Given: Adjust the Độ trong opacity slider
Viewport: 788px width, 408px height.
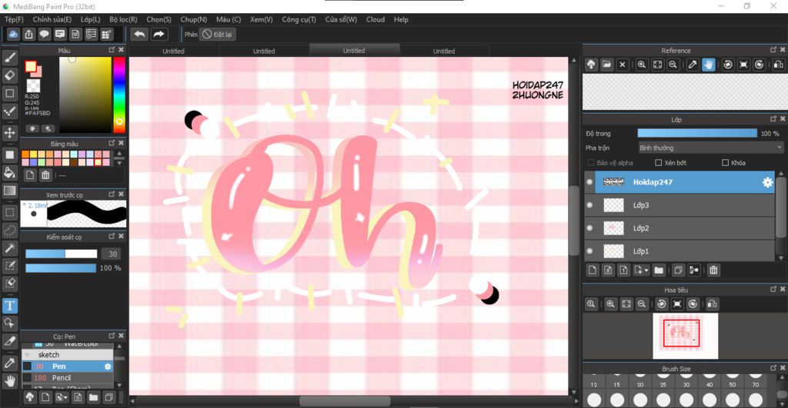Looking at the screenshot, I should pos(697,133).
